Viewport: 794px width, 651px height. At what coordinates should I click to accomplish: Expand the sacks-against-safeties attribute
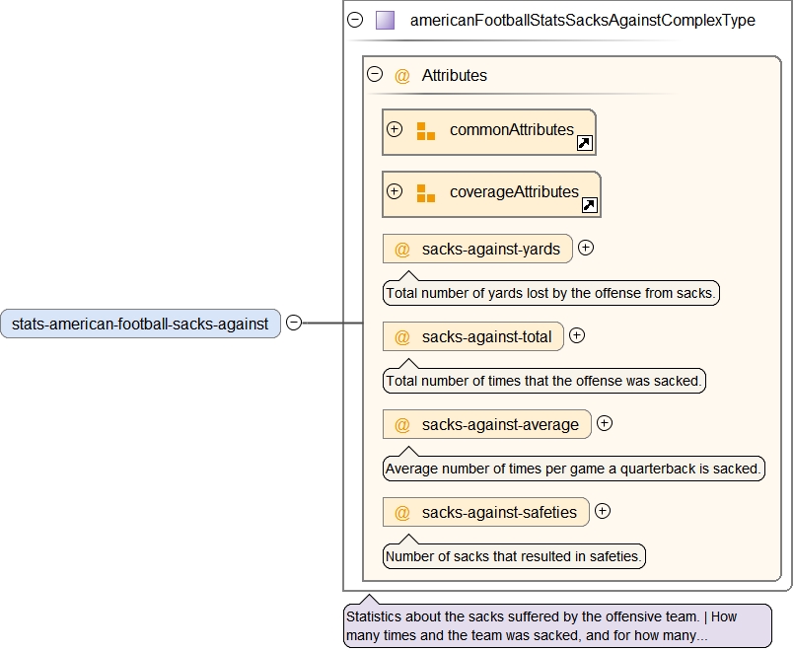pyautogui.click(x=603, y=511)
